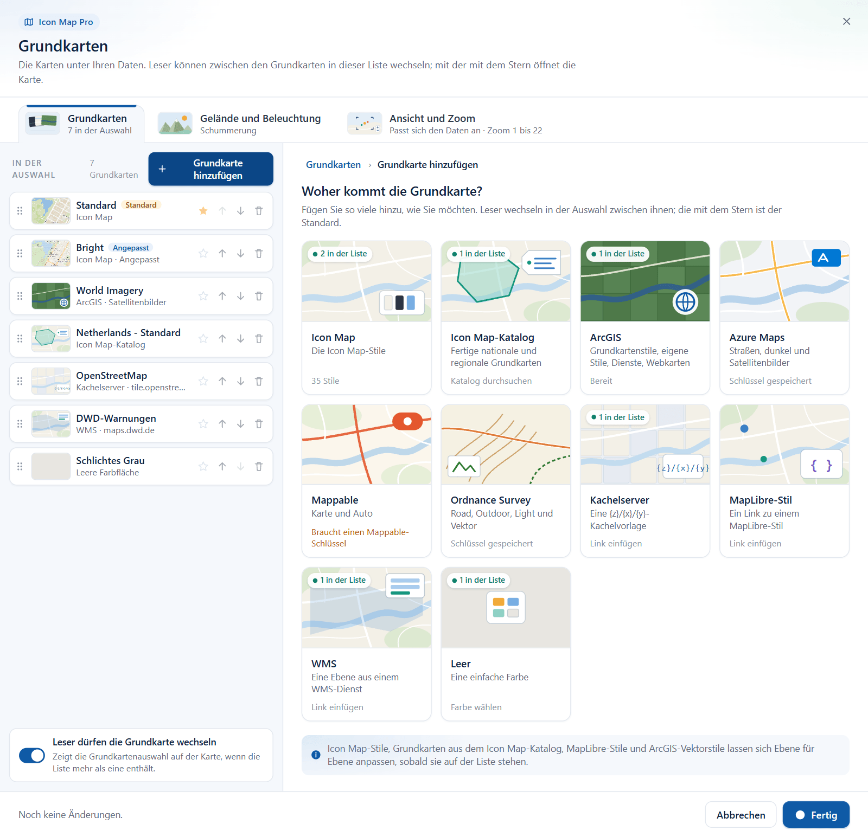The width and height of the screenshot is (868, 837).
Task: Delete the Schlichtes Grau basemap
Action: 259,466
